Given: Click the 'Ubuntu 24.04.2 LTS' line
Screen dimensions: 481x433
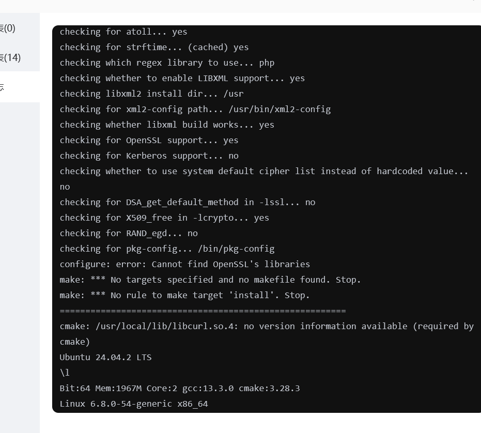Looking at the screenshot, I should tap(105, 358).
